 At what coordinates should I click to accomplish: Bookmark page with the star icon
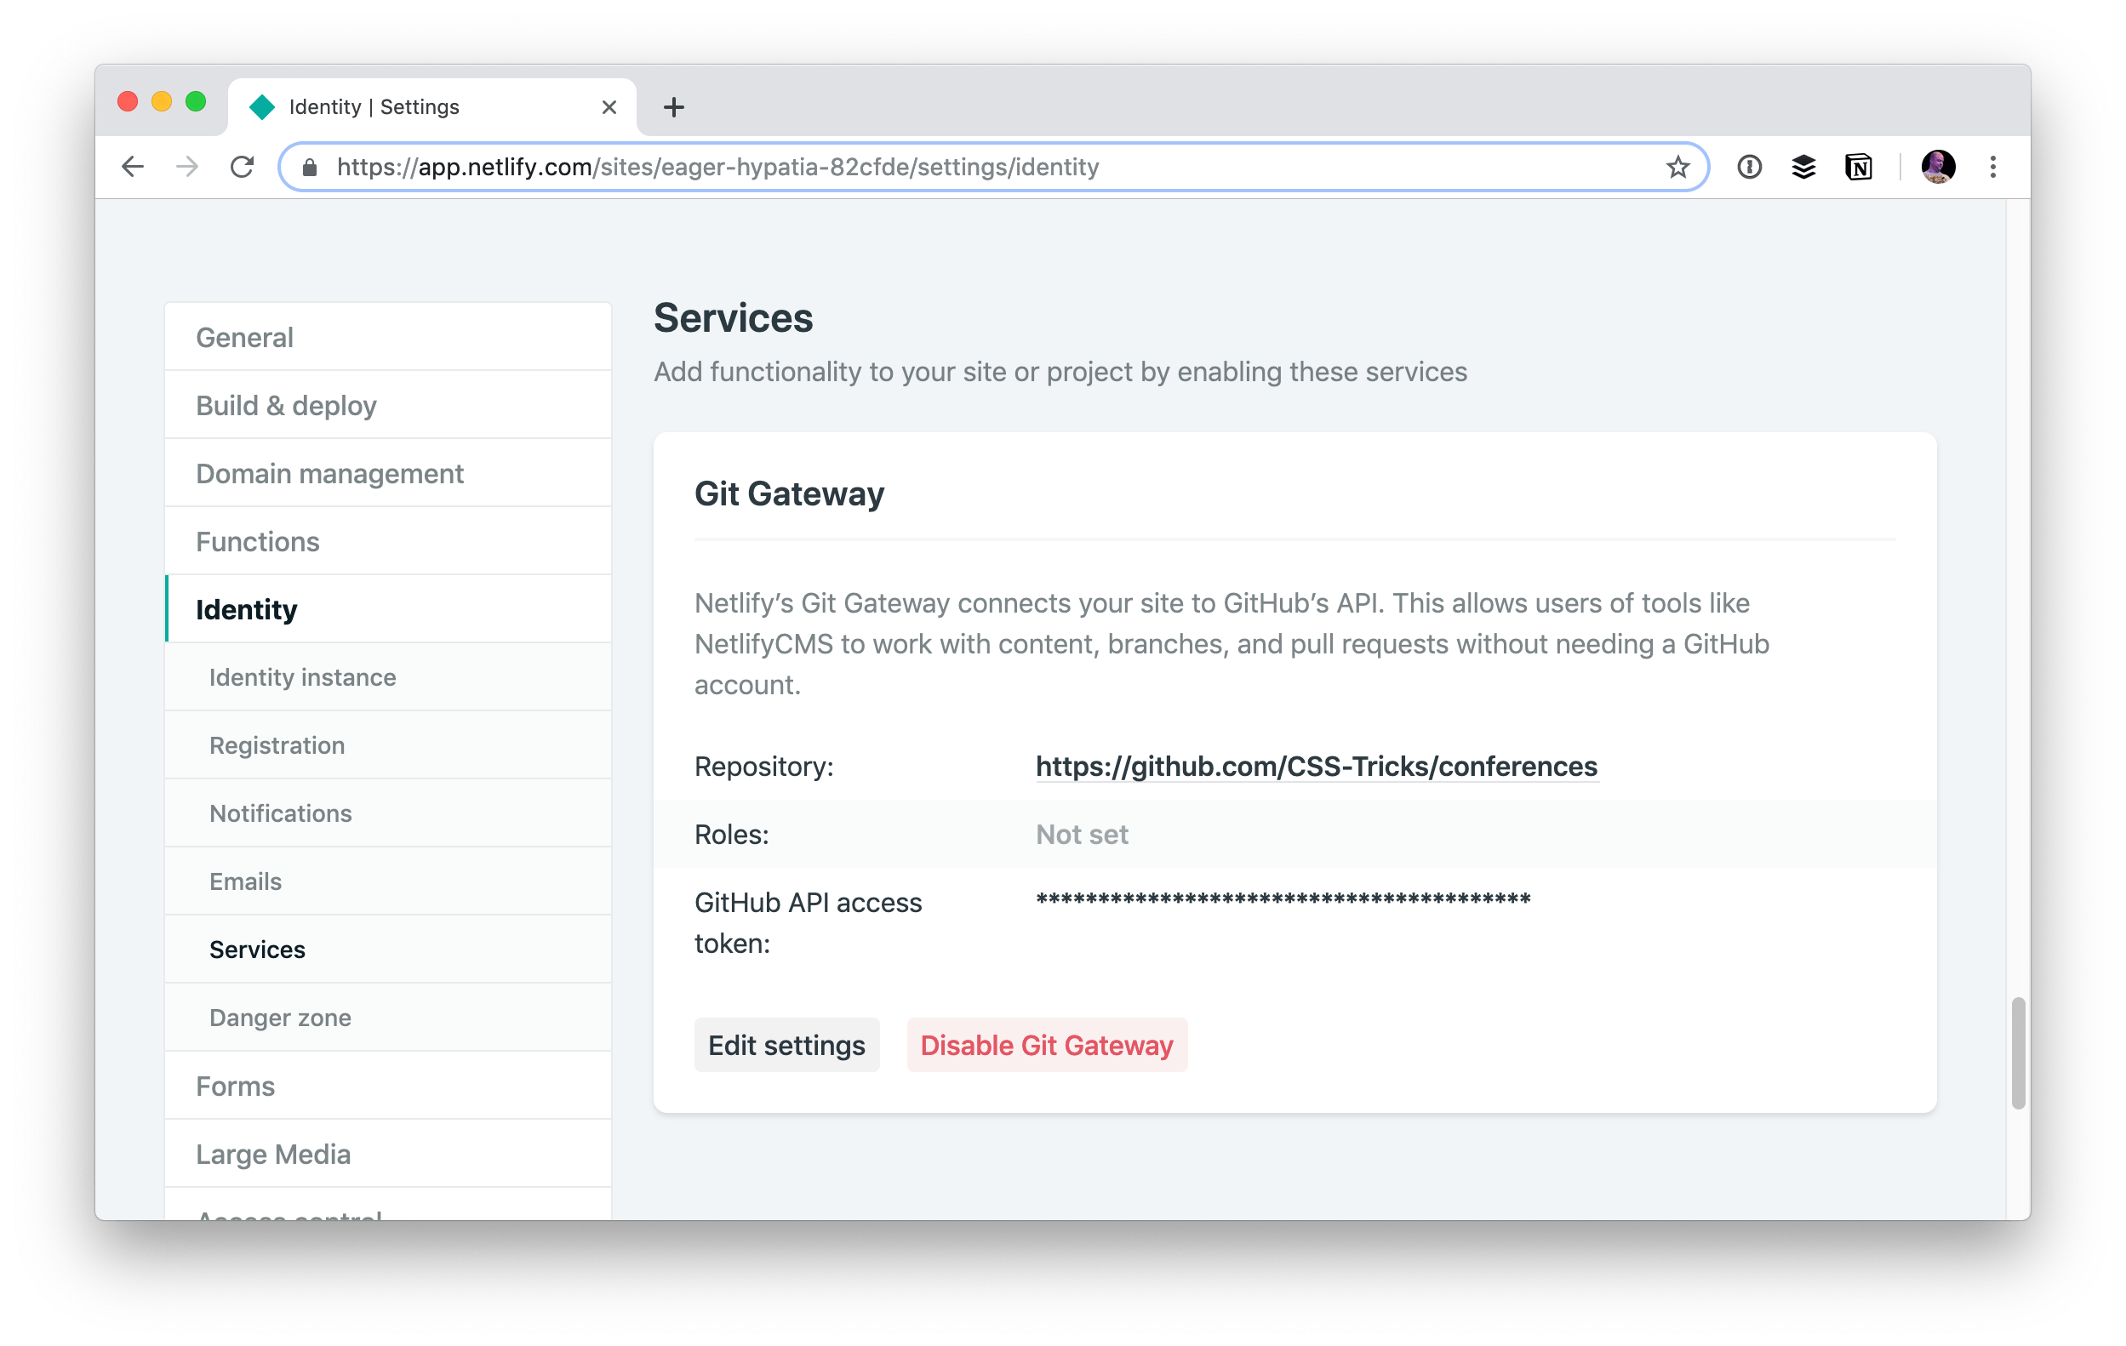pos(1677,167)
